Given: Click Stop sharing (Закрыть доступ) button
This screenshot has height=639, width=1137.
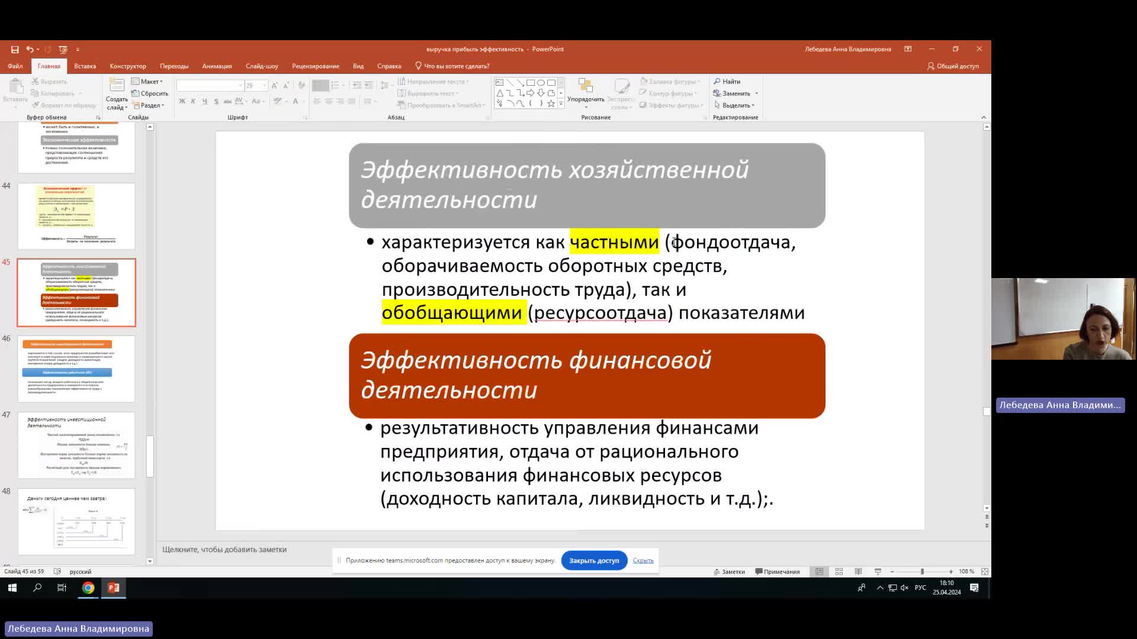Looking at the screenshot, I should (594, 560).
